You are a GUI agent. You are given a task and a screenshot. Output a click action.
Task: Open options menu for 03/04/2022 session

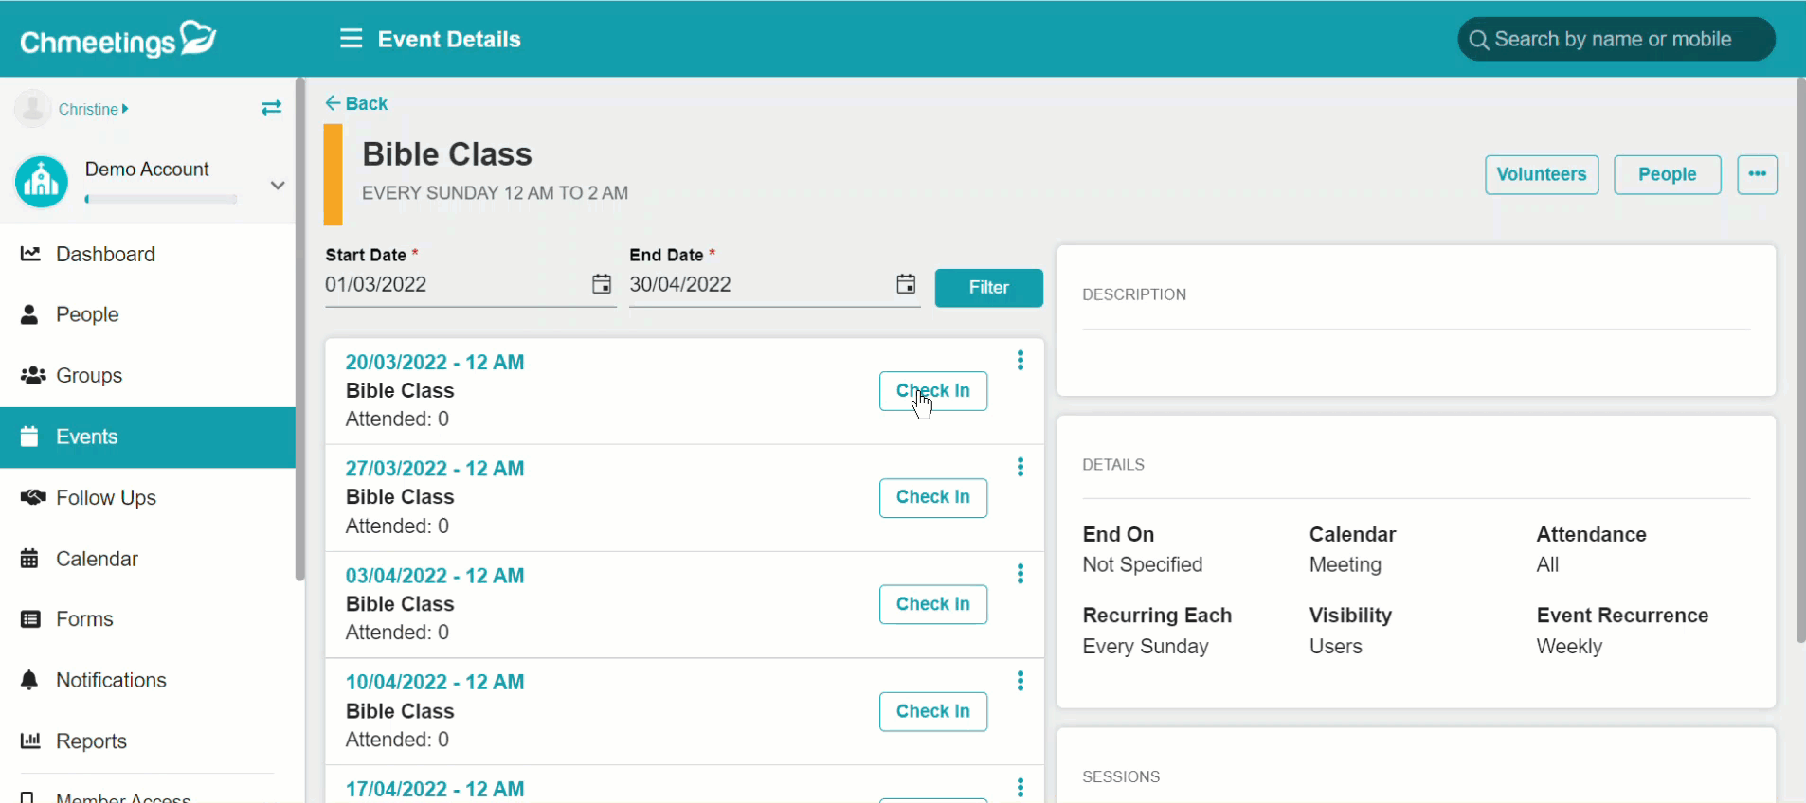pos(1020,574)
